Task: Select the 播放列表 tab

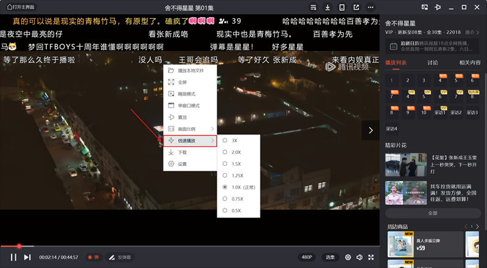Action: 396,63
